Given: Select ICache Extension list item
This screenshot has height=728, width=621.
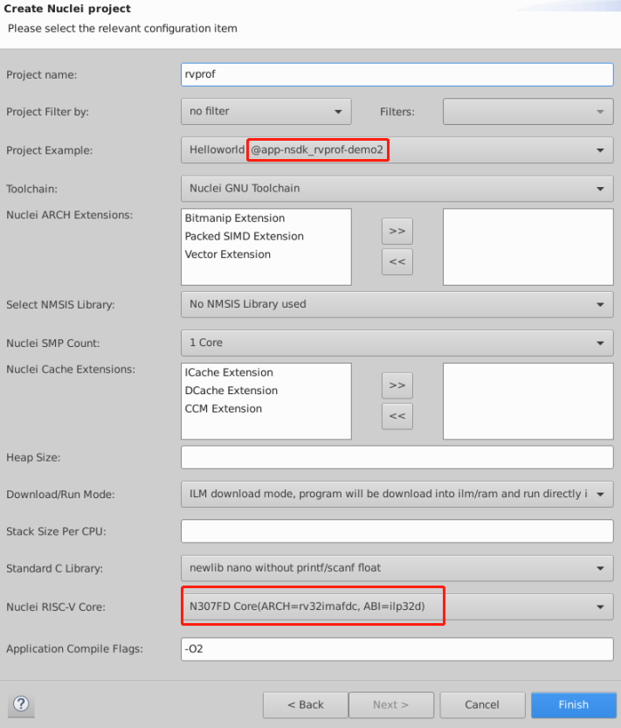Looking at the screenshot, I should point(229,372).
